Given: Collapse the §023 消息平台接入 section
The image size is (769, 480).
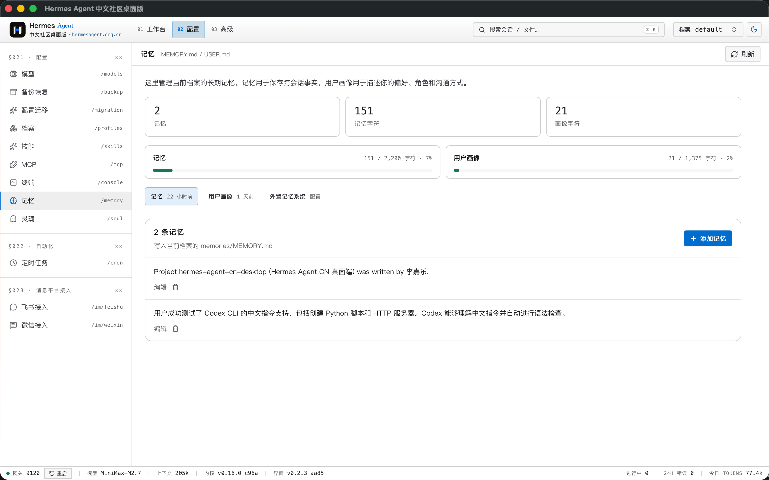Looking at the screenshot, I should click(x=118, y=291).
